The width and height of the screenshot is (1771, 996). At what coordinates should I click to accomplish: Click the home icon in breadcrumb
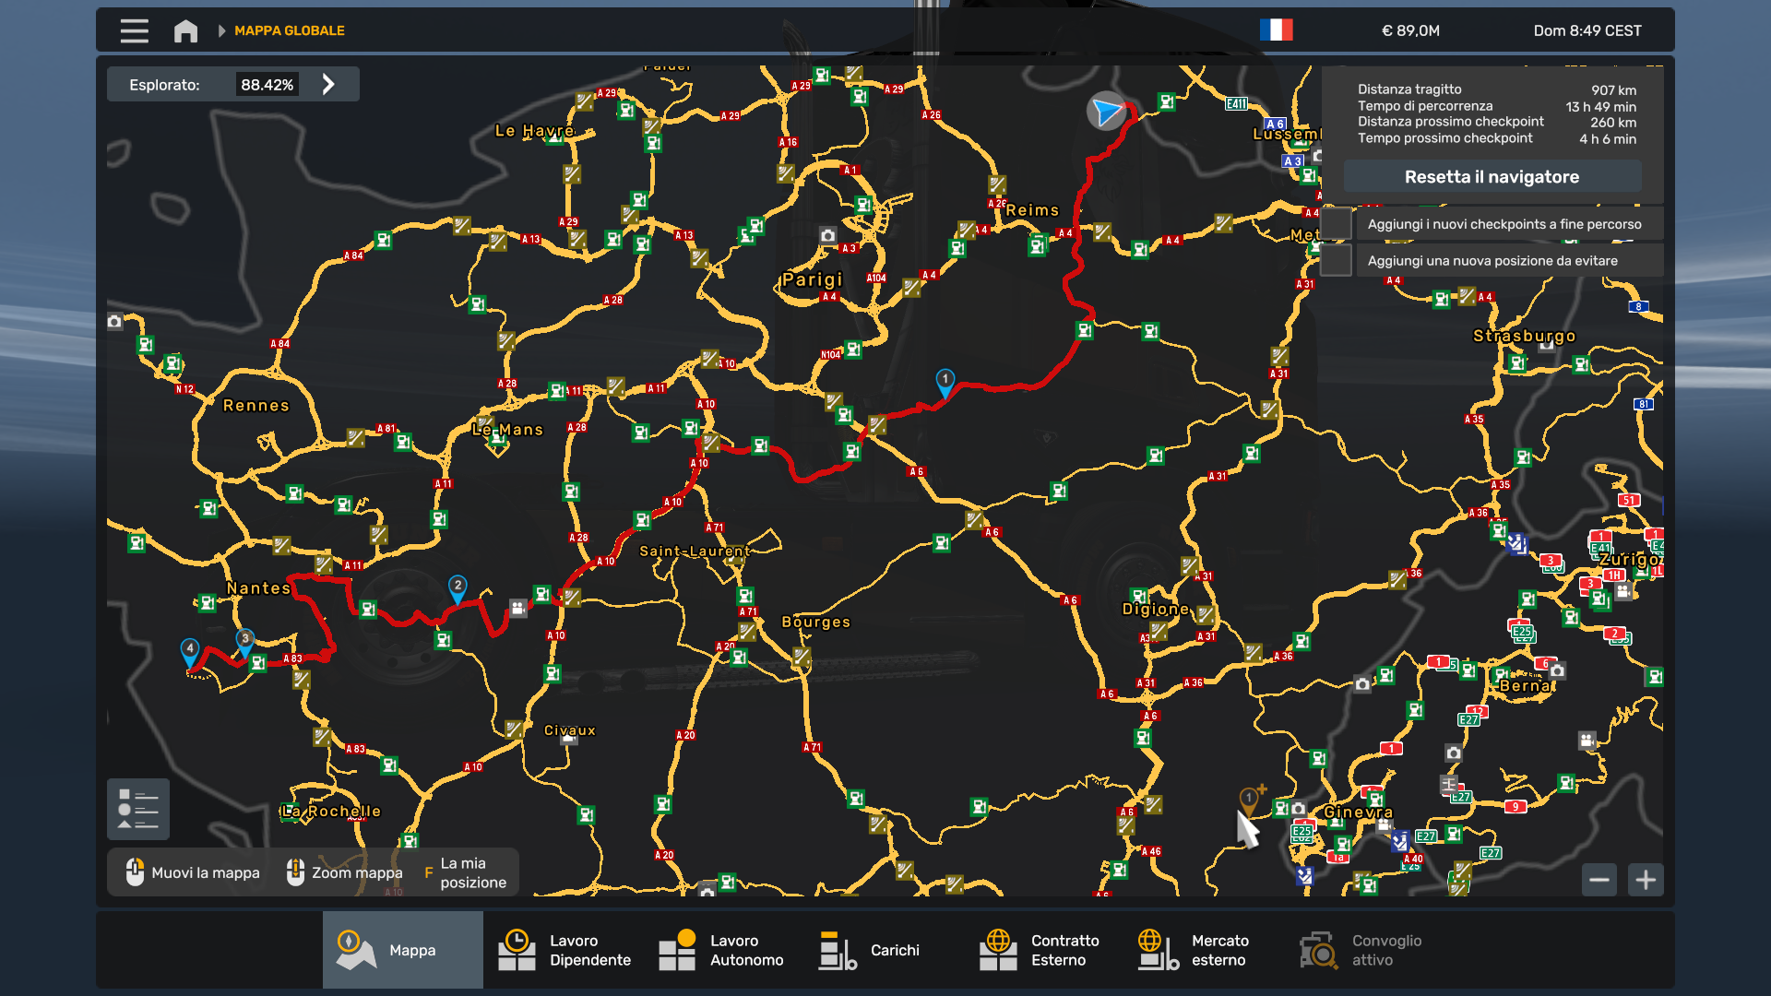click(185, 30)
